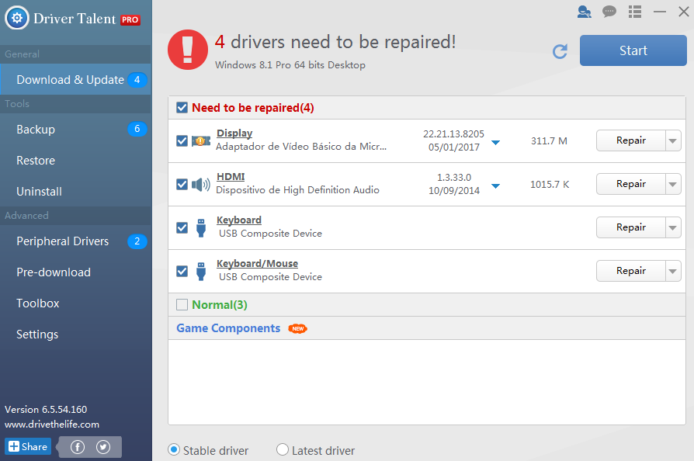Close the Driver Talent window
Screen dimensions: 694x461
[684, 12]
